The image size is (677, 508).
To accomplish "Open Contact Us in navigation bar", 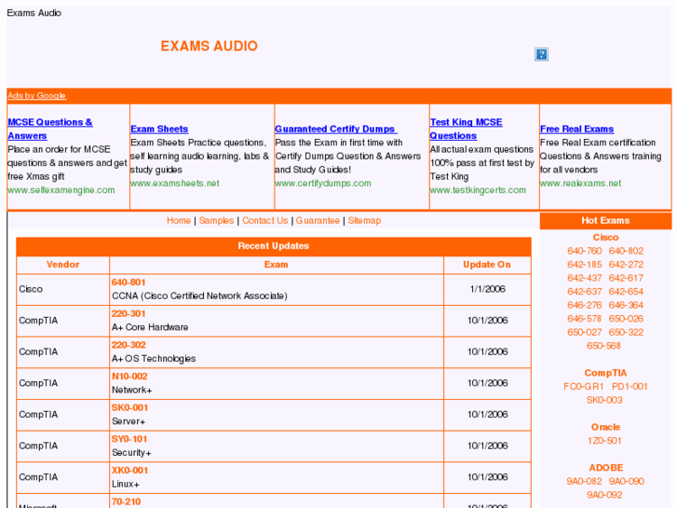I will pos(265,221).
